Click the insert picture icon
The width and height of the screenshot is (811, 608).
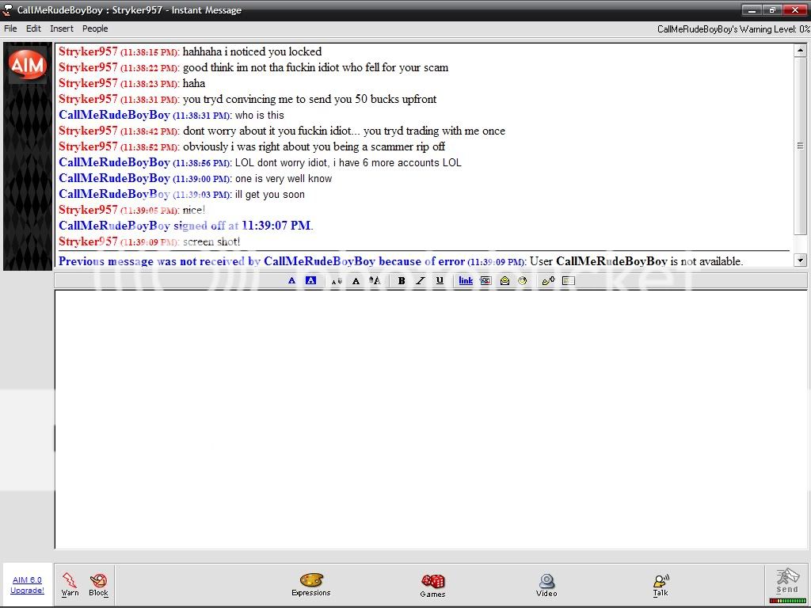(x=485, y=280)
